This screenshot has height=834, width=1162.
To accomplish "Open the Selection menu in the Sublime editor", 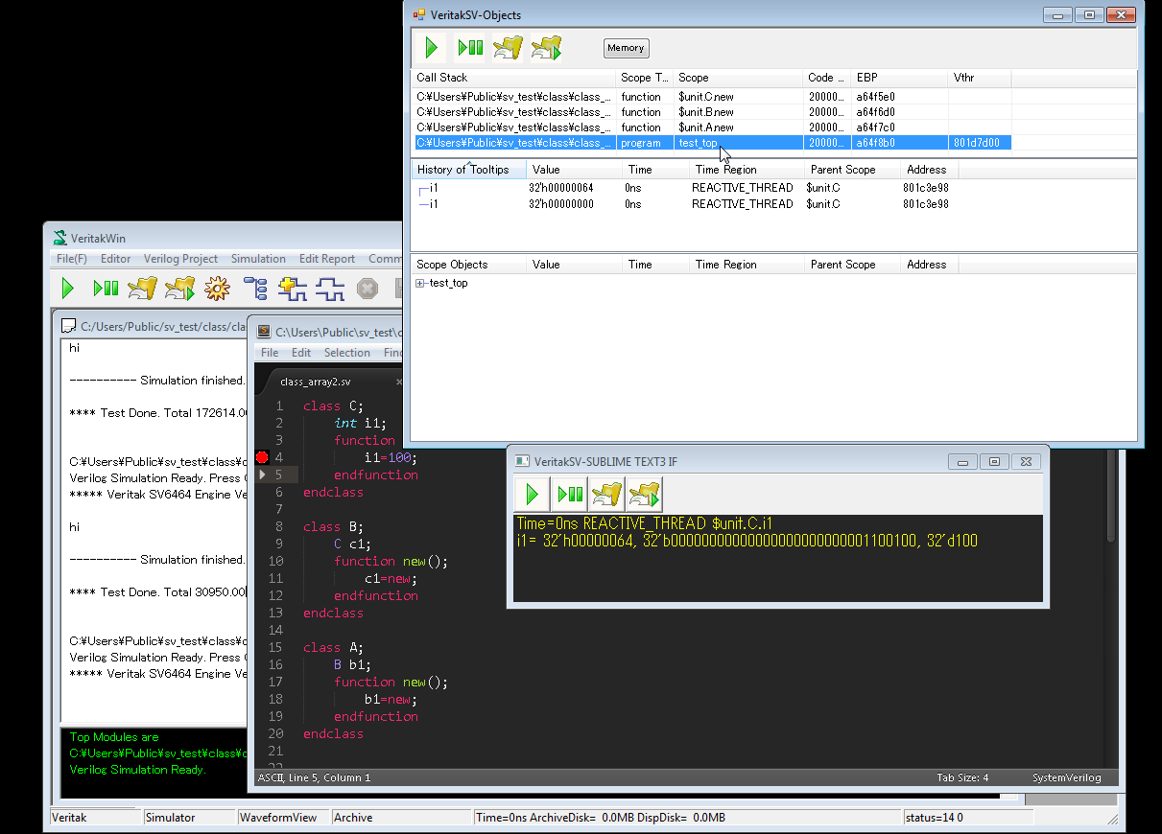I will click(347, 353).
